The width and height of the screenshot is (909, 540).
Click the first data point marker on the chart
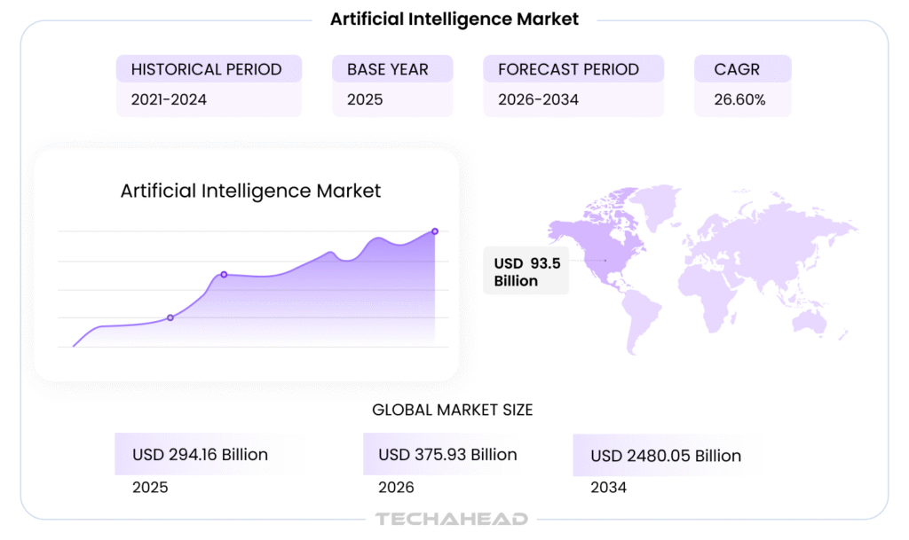[x=170, y=317]
